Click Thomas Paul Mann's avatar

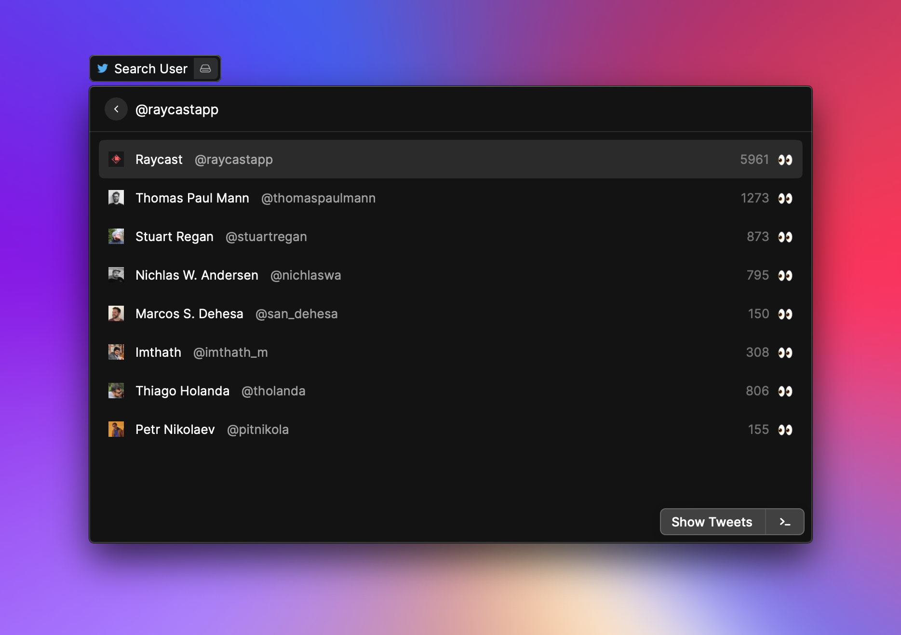[116, 198]
